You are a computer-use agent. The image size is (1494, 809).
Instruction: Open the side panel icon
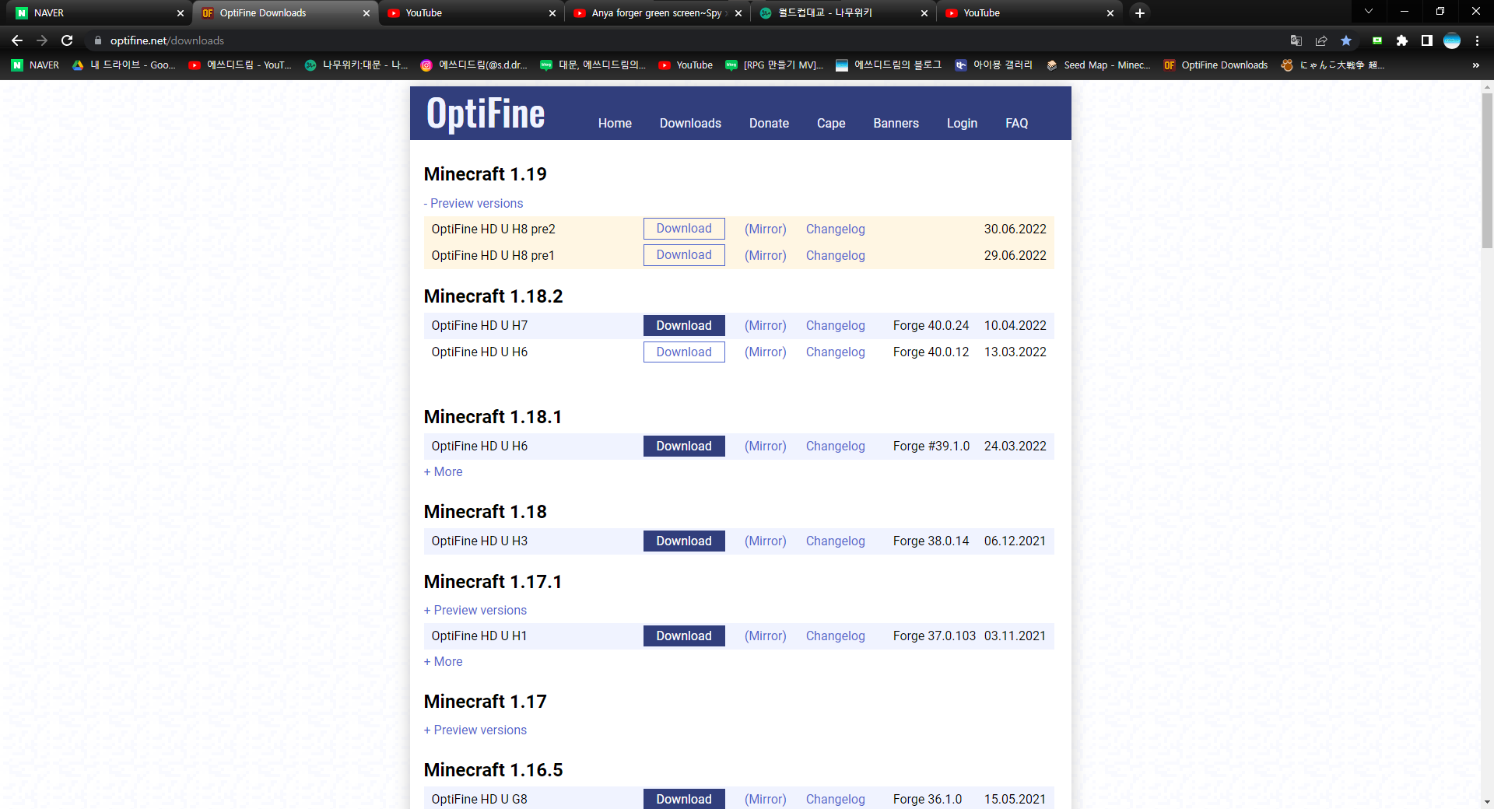[x=1427, y=40]
